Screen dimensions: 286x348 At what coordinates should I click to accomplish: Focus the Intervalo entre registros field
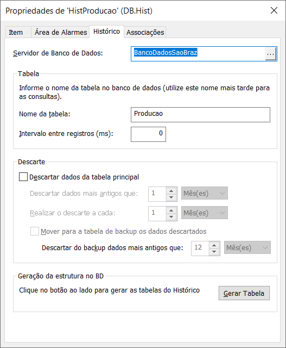pyautogui.click(x=149, y=134)
